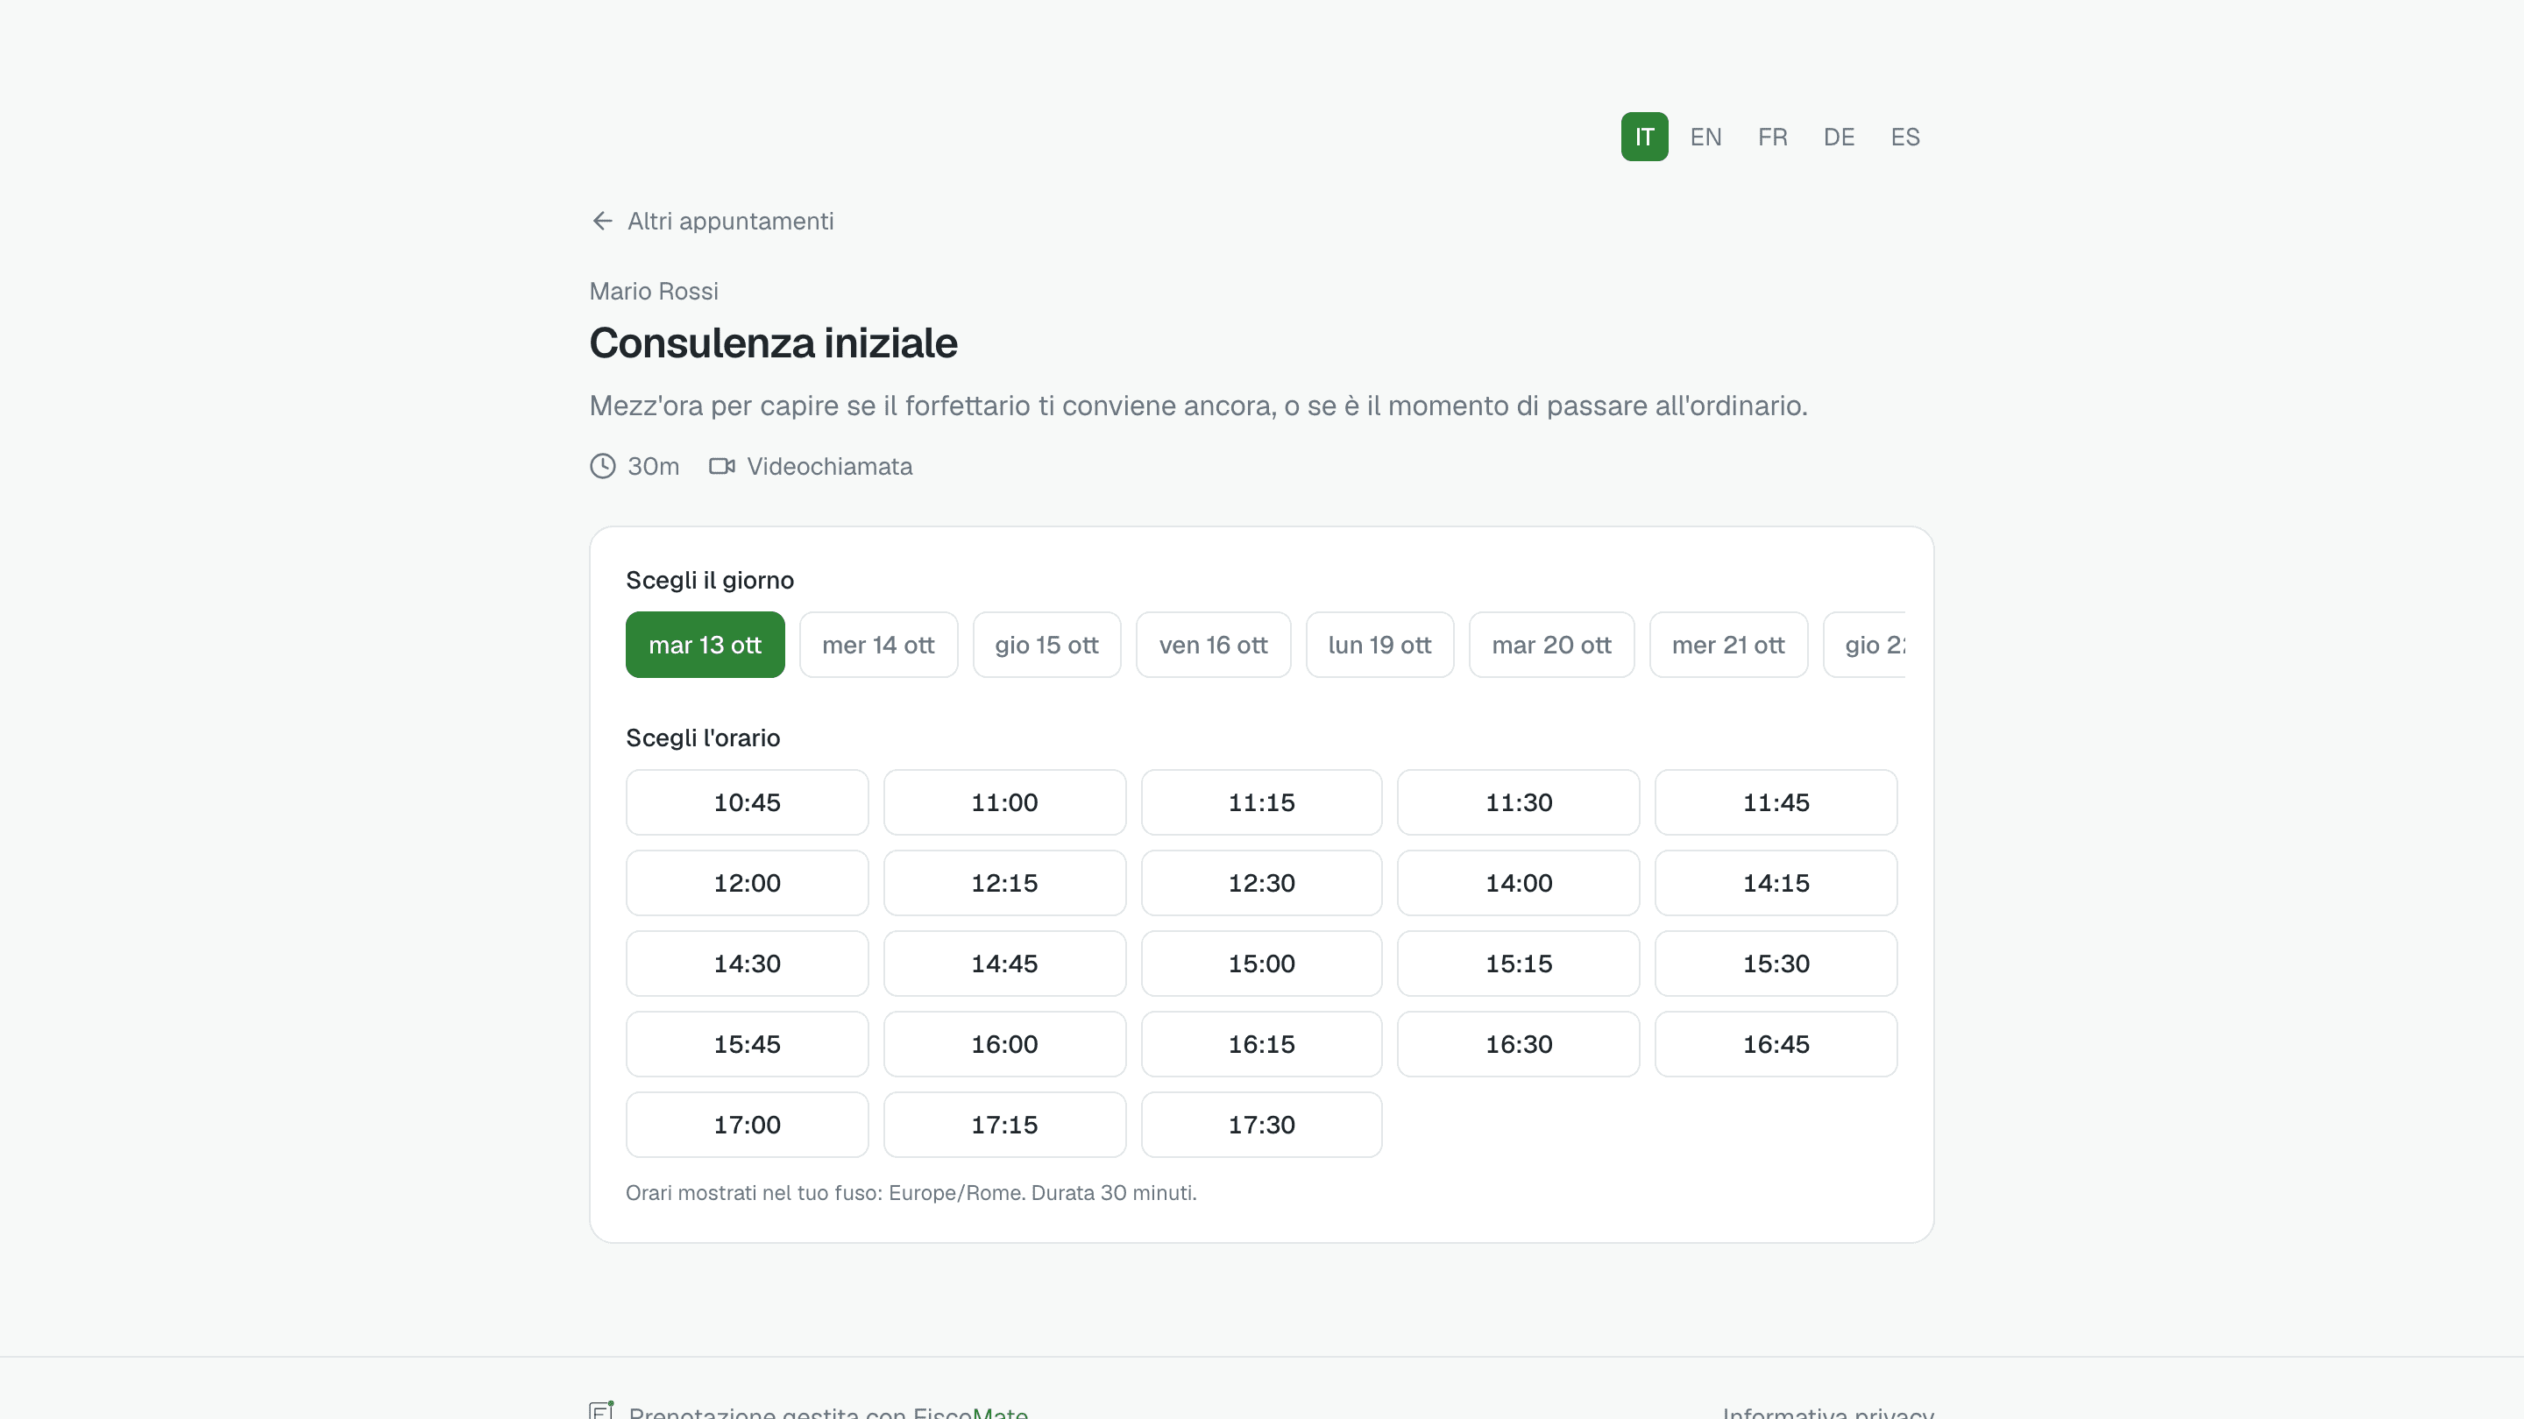The height and width of the screenshot is (1419, 2524).
Task: Pick the 11:30 time slot
Action: [1519, 803]
